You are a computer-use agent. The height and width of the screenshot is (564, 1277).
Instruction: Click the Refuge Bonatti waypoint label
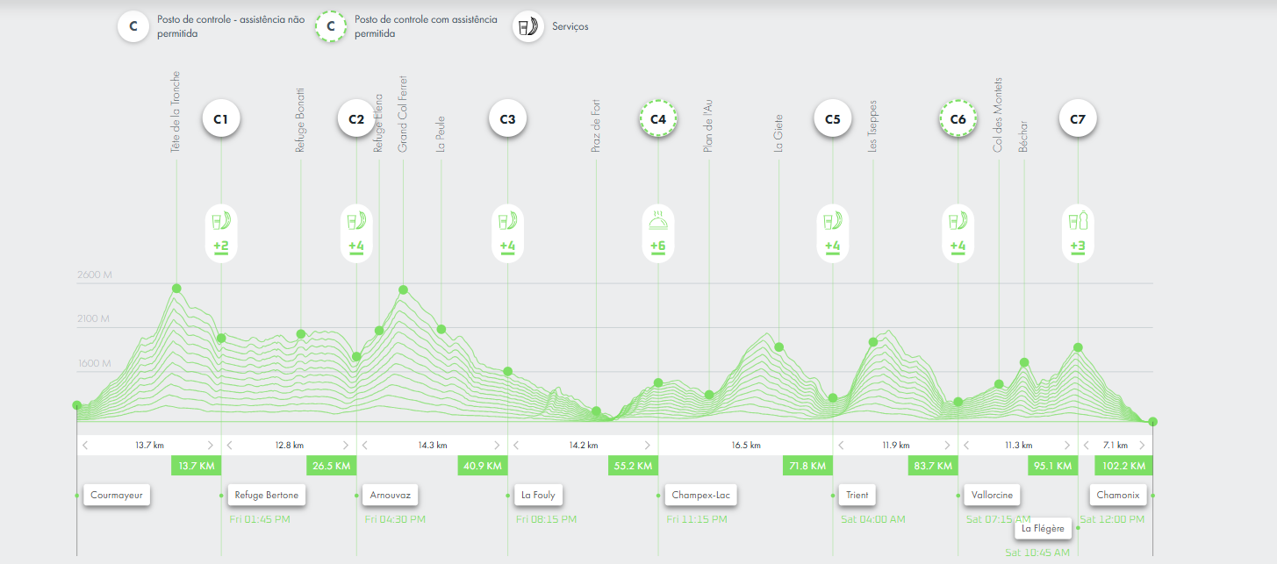point(300,119)
